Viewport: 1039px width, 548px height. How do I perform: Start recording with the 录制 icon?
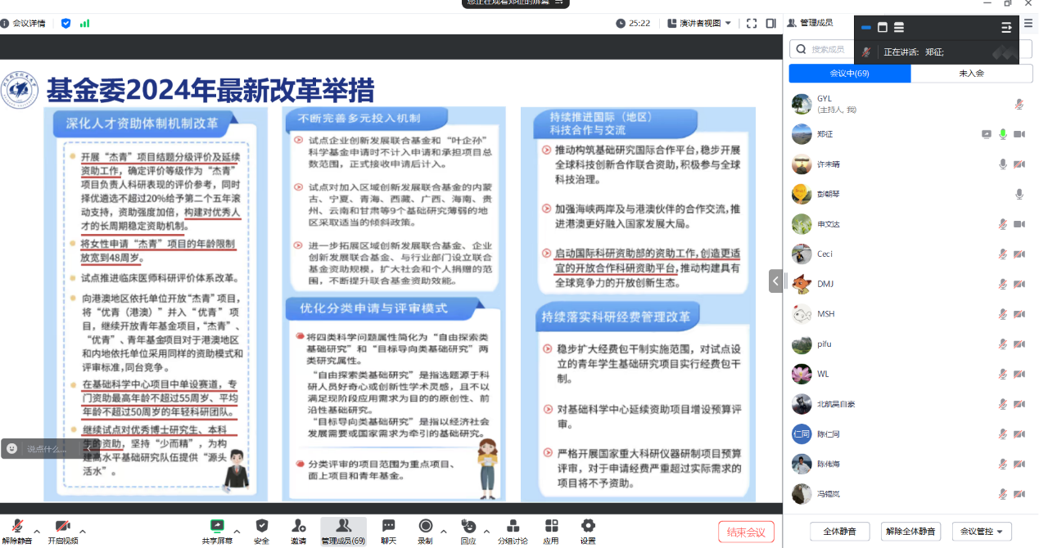[x=425, y=527]
